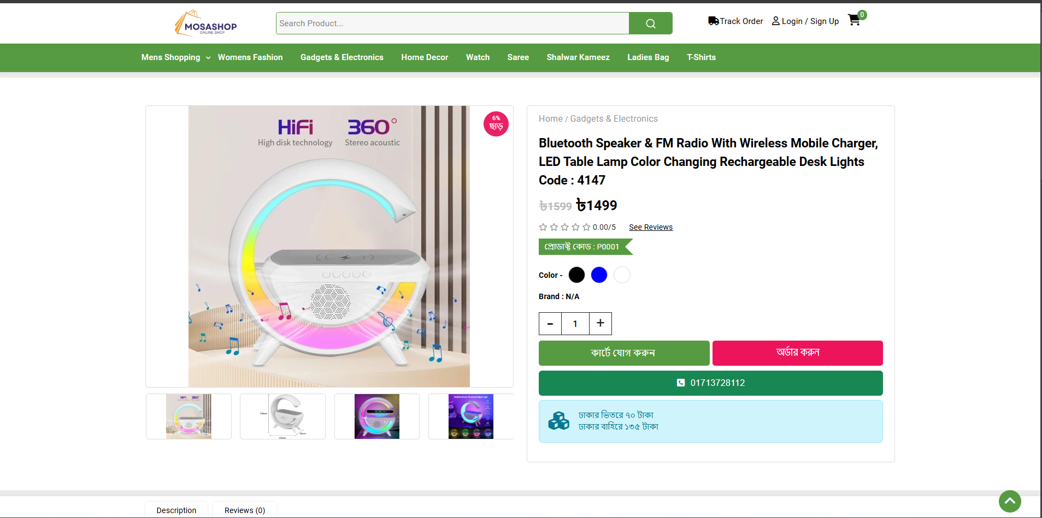Click the green search magnifier button
This screenshot has height=518, width=1042.
[x=650, y=23]
